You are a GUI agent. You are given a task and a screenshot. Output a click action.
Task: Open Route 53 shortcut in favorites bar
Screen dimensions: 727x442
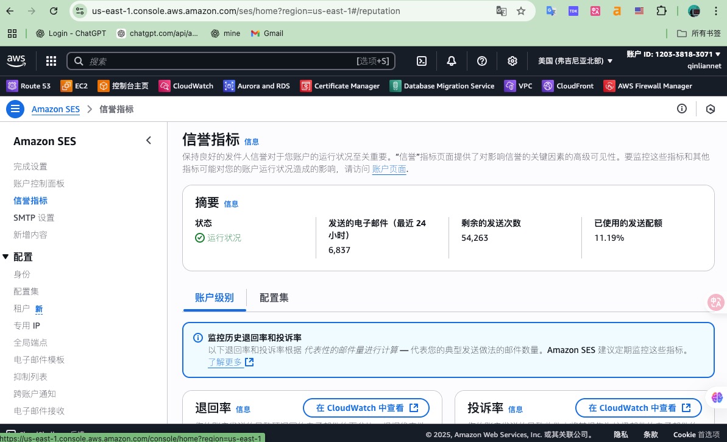click(x=28, y=86)
